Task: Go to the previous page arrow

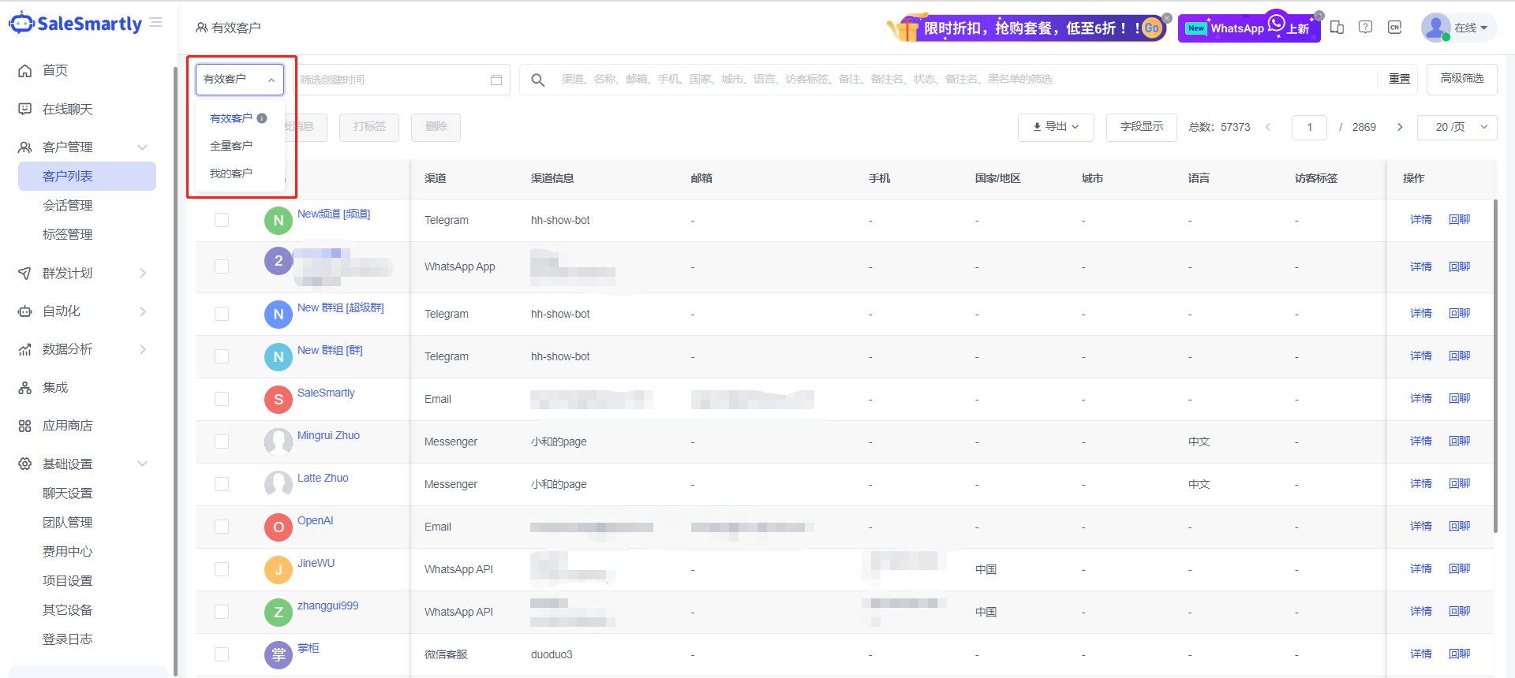Action: point(1269,127)
